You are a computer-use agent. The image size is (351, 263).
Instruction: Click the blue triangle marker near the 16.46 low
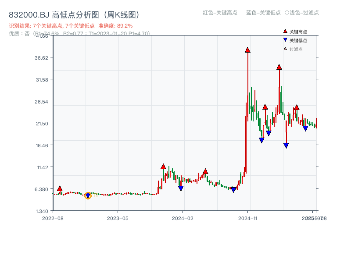286,145
